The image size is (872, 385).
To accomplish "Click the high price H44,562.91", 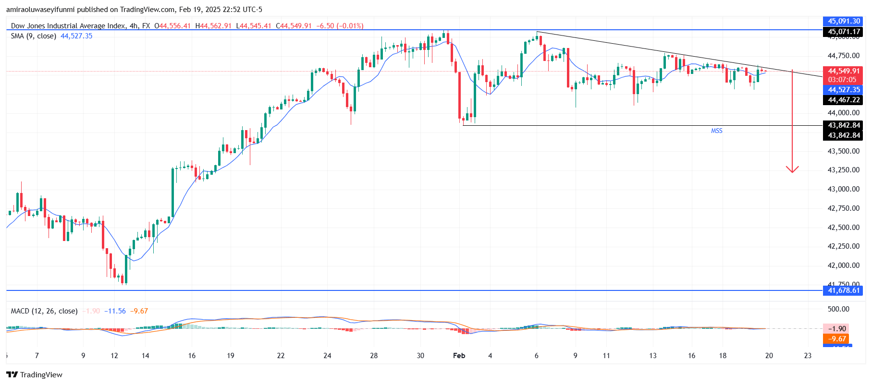I will point(213,26).
